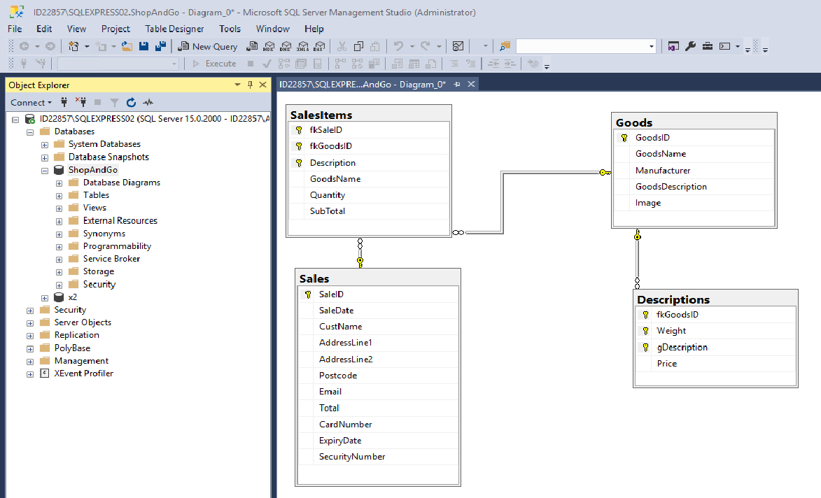Click the Copy icon in the toolbar
This screenshot has height=498, width=821.
pyautogui.click(x=358, y=46)
